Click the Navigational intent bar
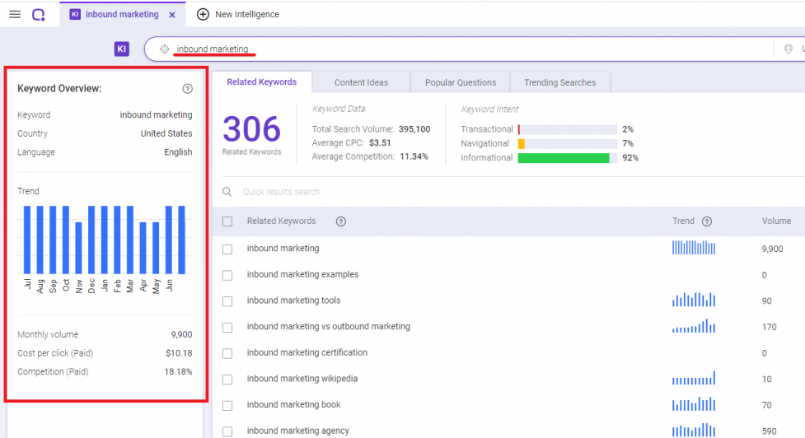This screenshot has width=805, height=438. 568,143
